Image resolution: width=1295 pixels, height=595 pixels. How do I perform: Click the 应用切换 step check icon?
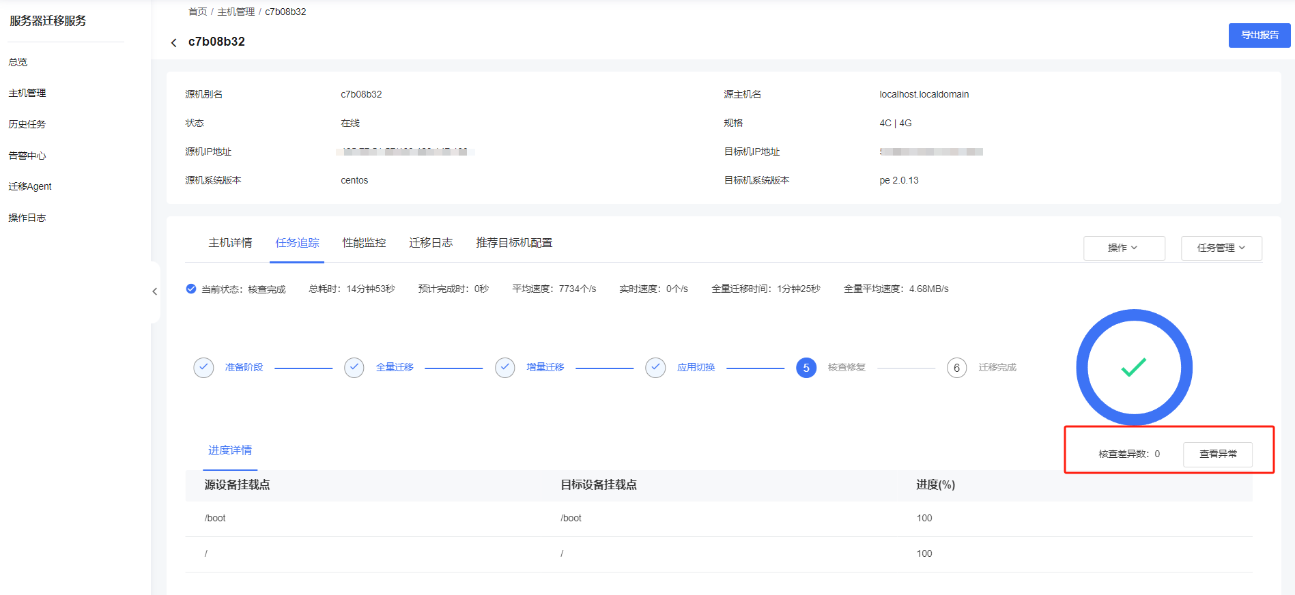(x=655, y=367)
